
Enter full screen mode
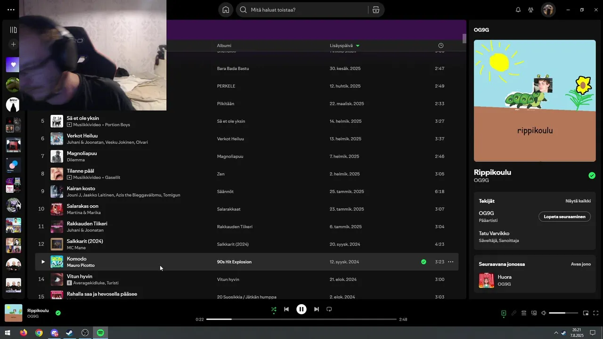[596, 313]
